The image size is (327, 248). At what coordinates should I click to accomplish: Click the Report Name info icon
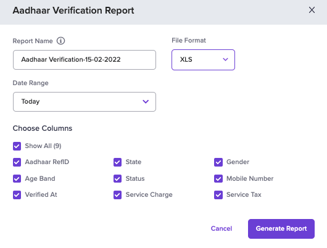[x=60, y=41]
